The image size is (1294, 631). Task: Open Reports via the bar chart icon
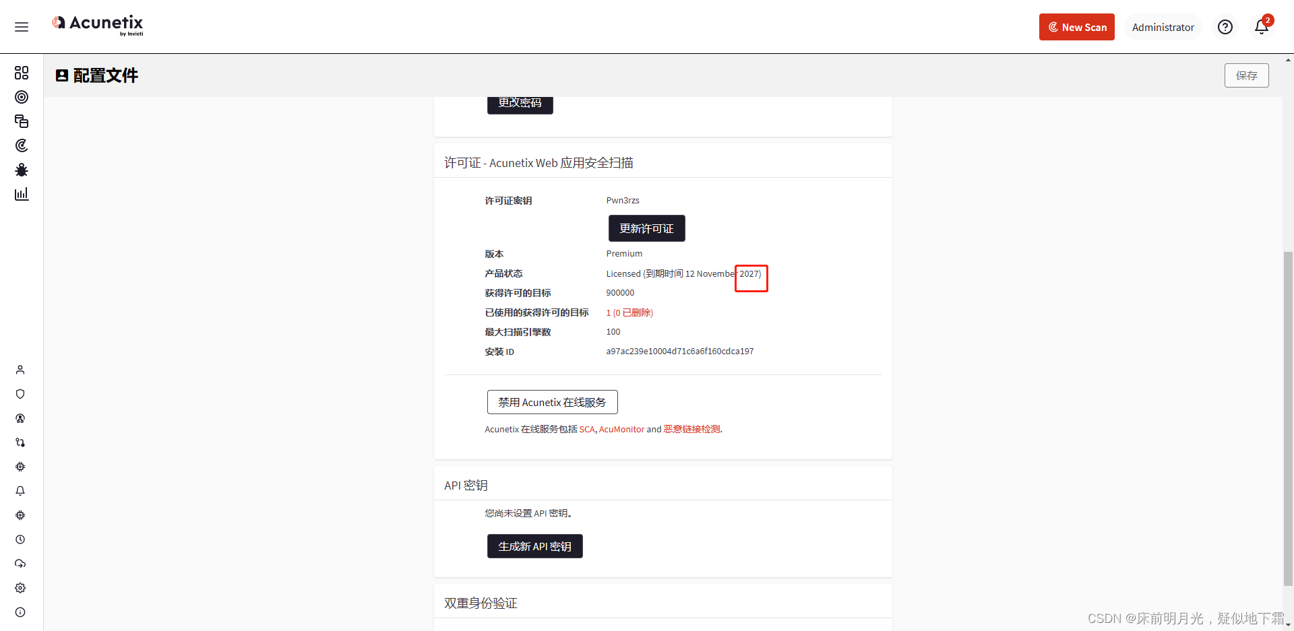(x=22, y=194)
